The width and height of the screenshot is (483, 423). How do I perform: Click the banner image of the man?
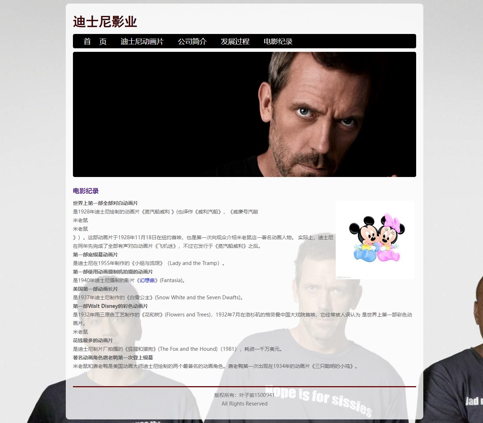point(245,114)
